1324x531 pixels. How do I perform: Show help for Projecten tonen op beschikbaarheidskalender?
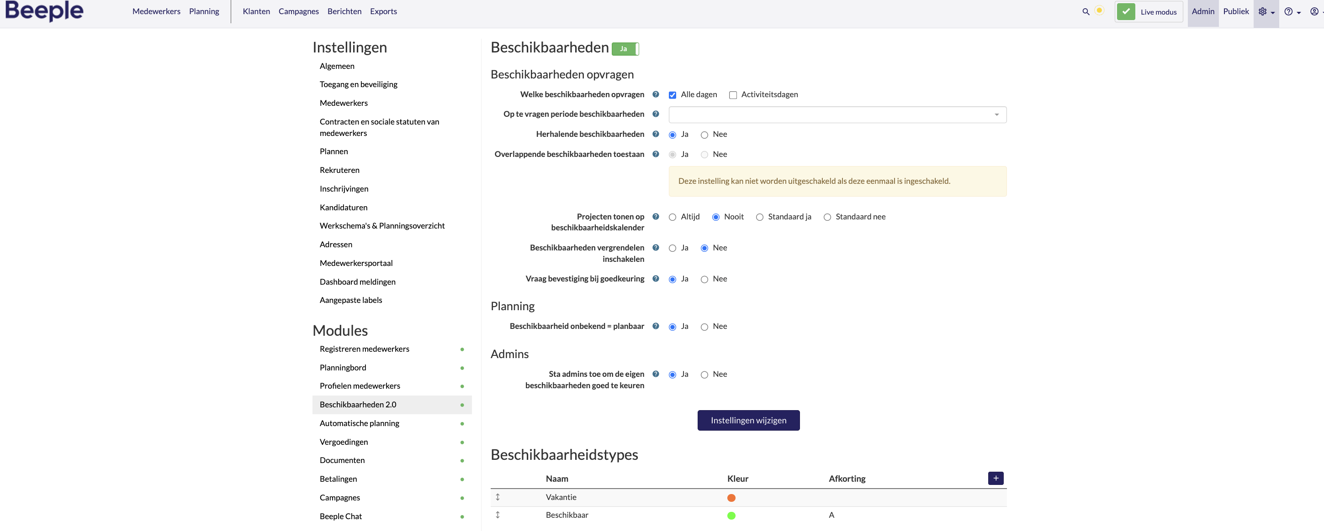(656, 217)
